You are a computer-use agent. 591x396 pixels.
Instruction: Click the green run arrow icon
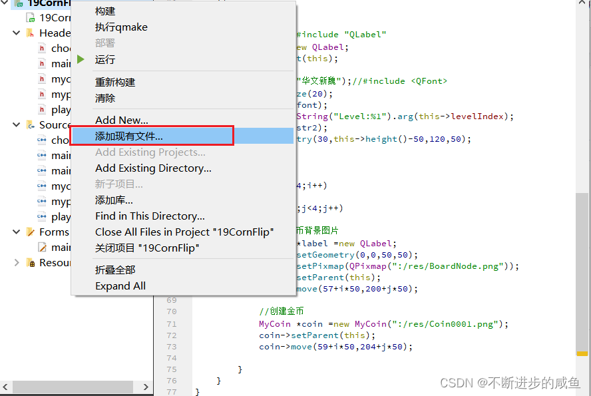[81, 59]
